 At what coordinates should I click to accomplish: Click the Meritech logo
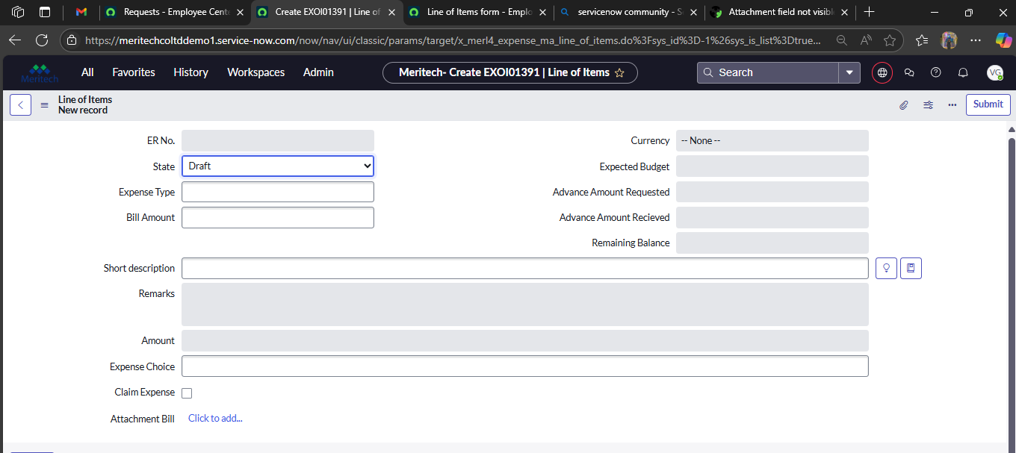click(40, 72)
